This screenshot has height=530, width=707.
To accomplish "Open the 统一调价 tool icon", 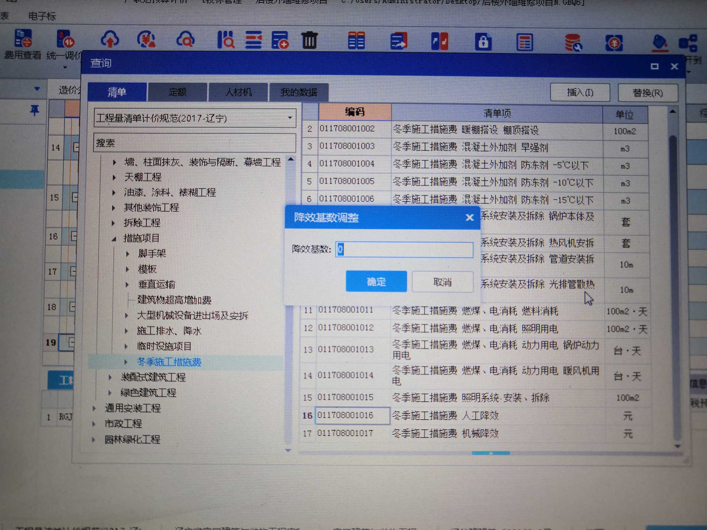I will 65,39.
